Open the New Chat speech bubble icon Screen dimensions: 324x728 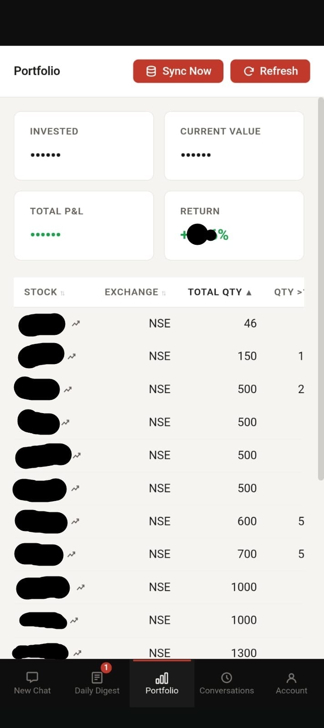[32, 677]
